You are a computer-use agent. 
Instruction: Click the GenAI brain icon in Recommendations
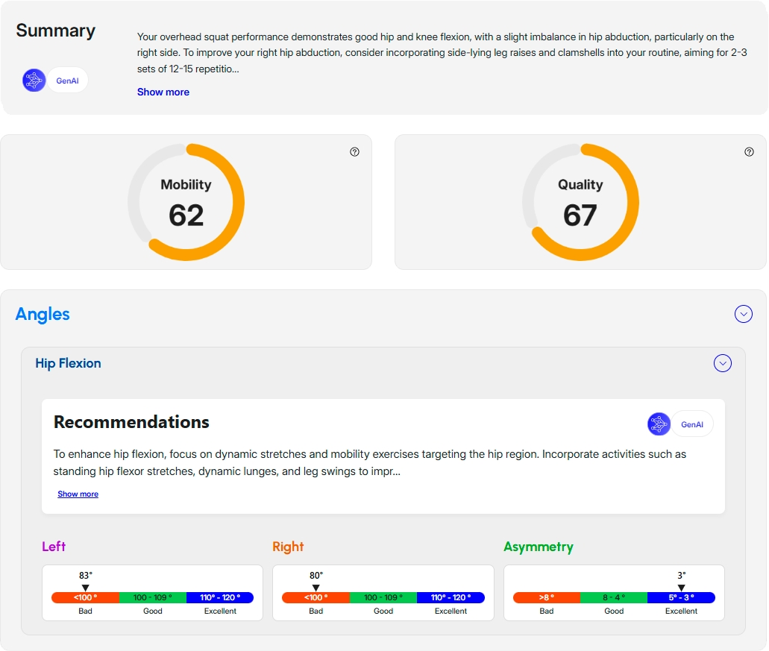(x=659, y=424)
